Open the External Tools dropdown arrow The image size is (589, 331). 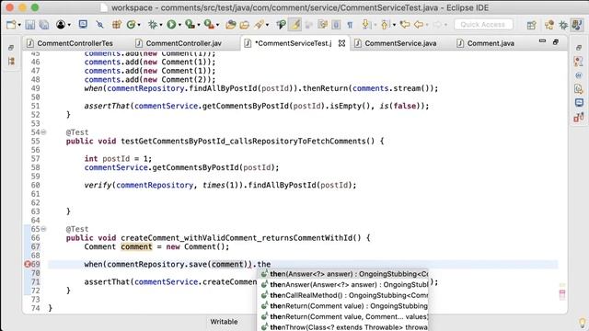tap(217, 25)
